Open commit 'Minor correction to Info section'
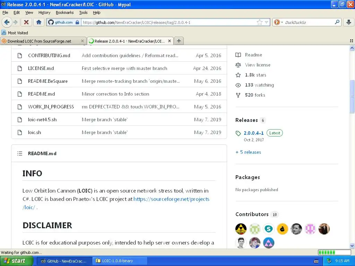 pyautogui.click(x=115, y=94)
